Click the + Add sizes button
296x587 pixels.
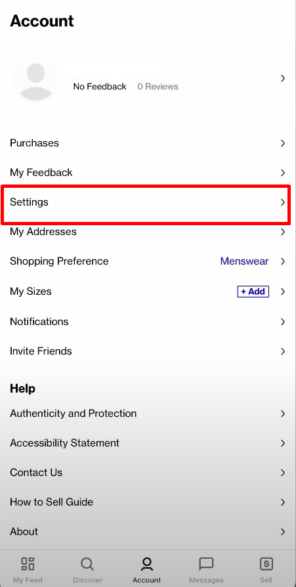point(253,292)
